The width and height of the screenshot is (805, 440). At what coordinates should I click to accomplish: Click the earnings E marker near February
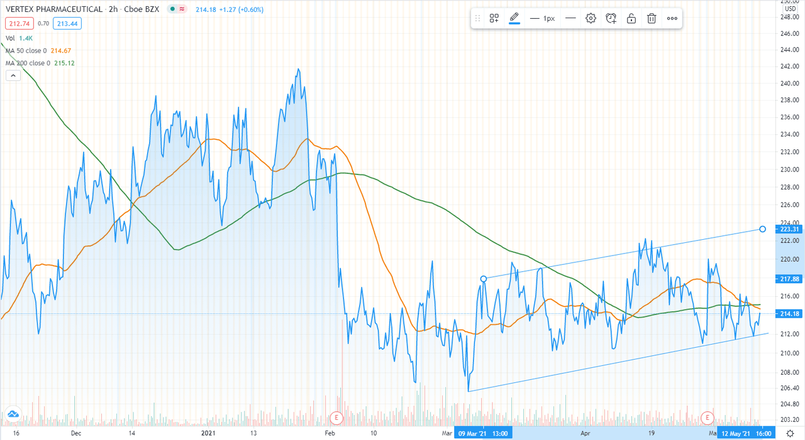pos(335,417)
